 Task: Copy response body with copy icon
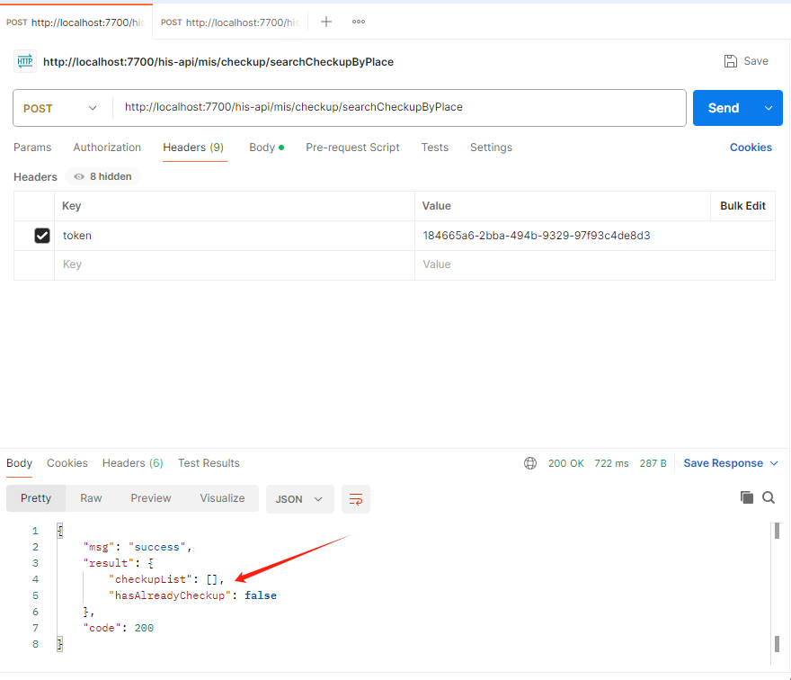point(747,497)
